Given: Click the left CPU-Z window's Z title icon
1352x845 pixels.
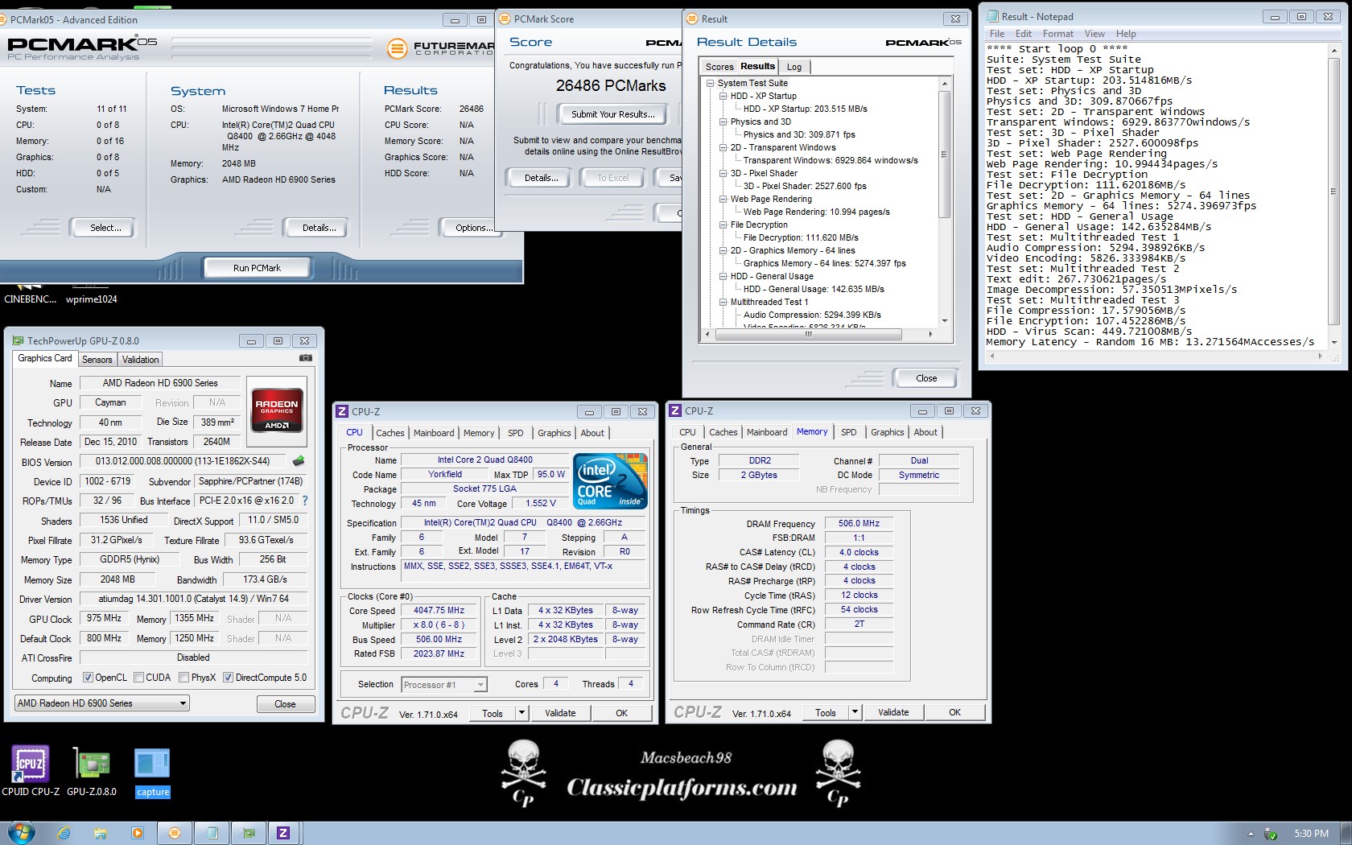Looking at the screenshot, I should point(342,410).
